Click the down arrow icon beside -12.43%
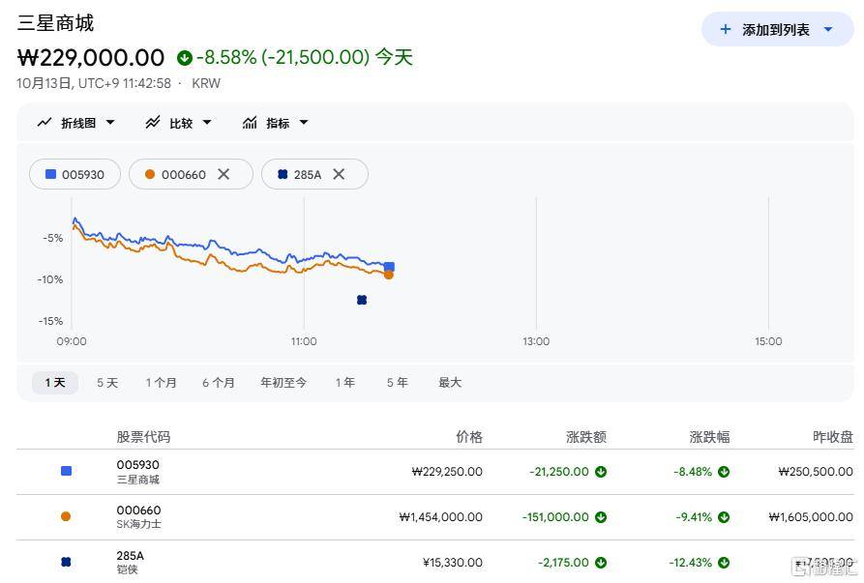864x583 pixels. pyautogui.click(x=724, y=562)
